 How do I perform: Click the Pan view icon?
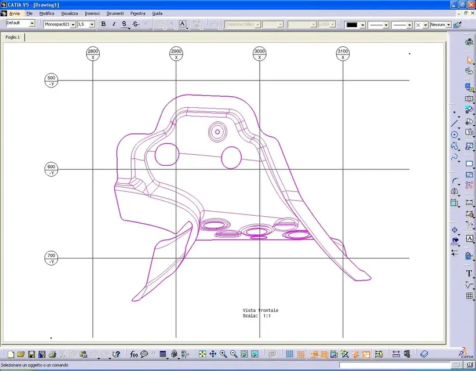213,354
